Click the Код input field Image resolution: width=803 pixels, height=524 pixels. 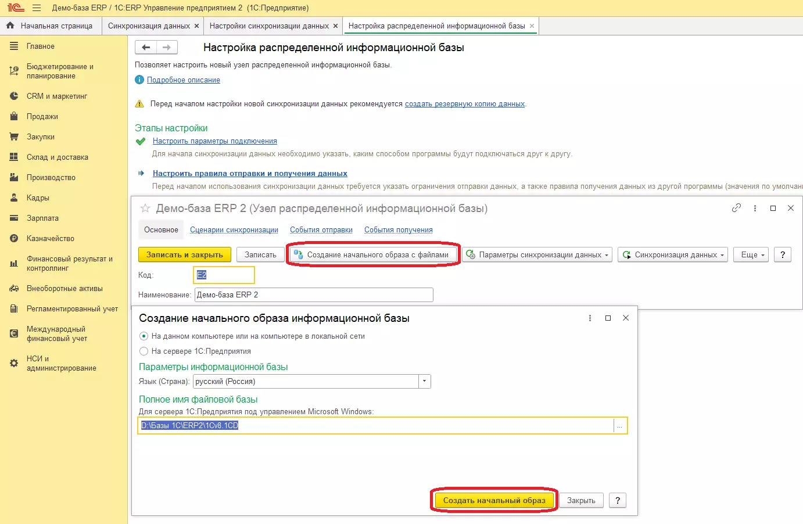[224, 275]
